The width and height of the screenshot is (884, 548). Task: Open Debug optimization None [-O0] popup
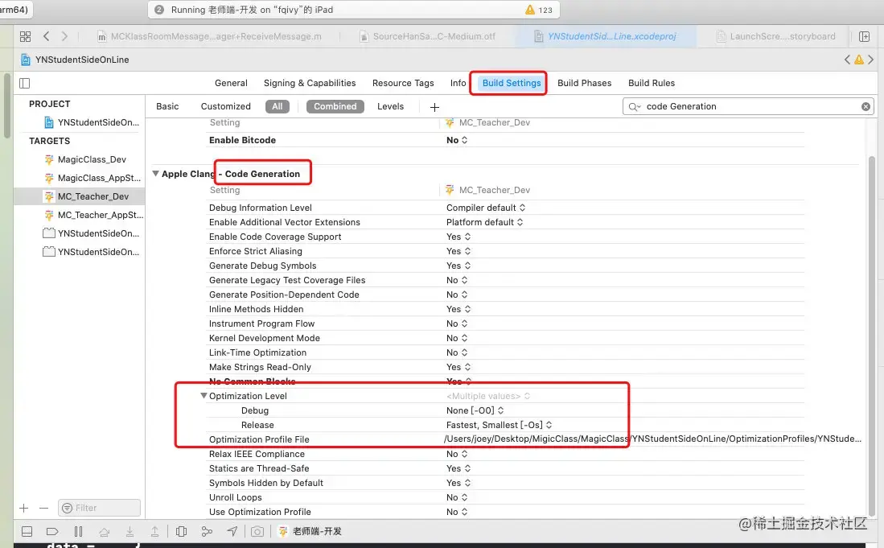click(475, 410)
